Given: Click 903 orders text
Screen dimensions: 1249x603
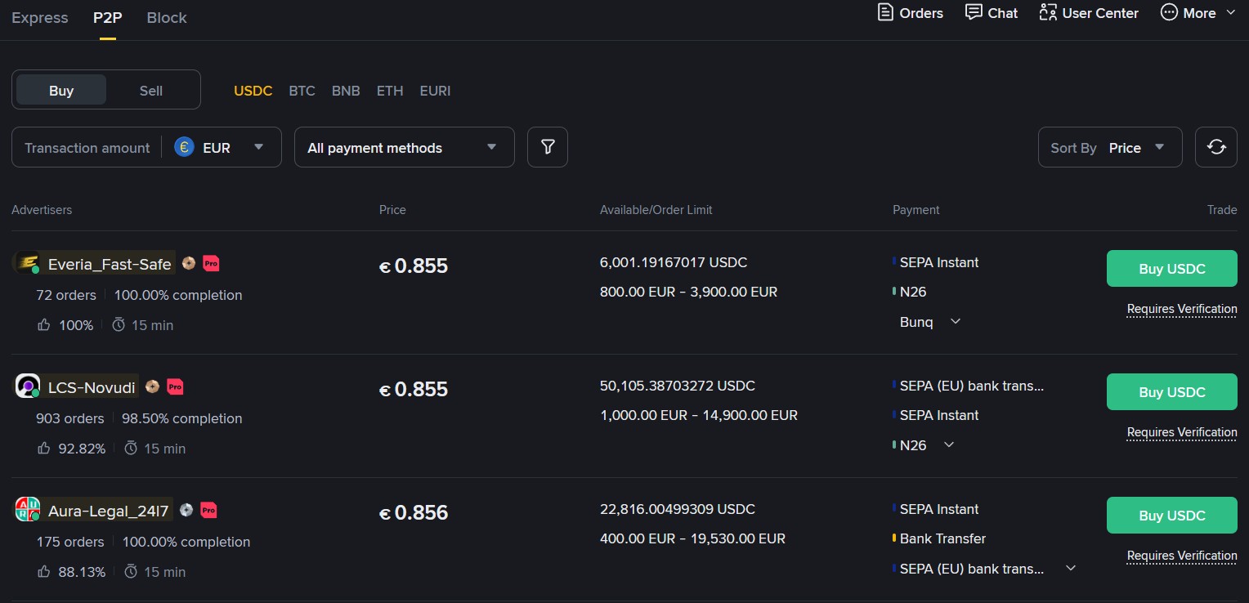Looking at the screenshot, I should pos(70,418).
